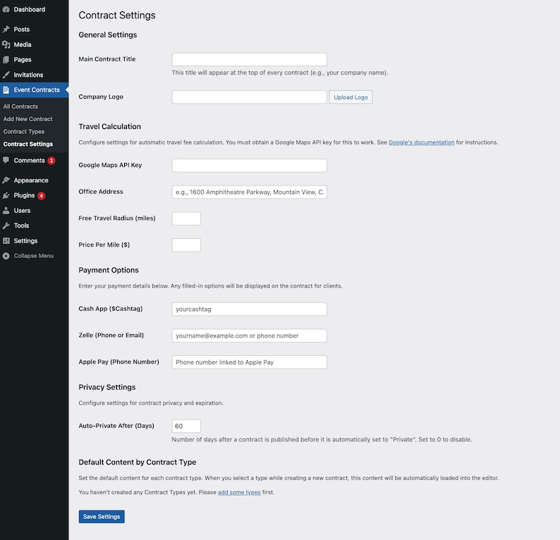560x540 pixels.
Task: Click the Auto-Private After days field
Action: (x=186, y=426)
